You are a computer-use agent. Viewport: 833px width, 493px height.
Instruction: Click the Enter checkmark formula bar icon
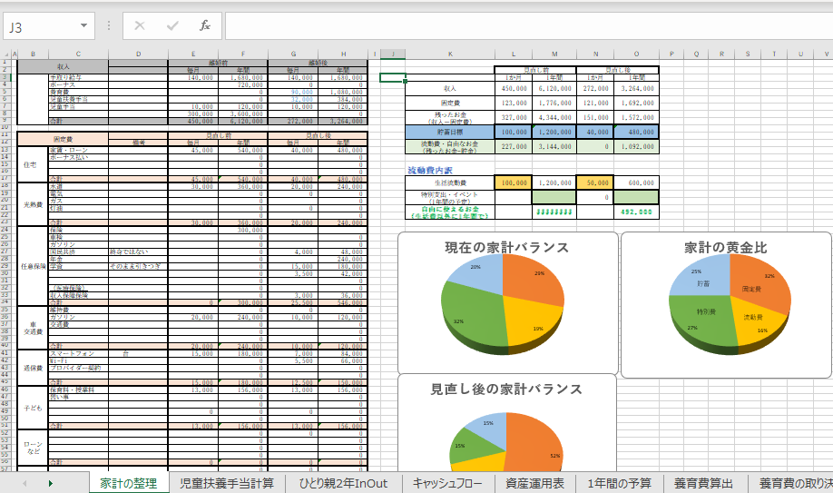(172, 25)
